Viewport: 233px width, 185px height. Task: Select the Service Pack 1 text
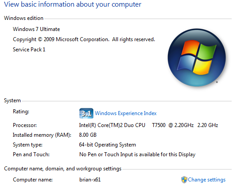[29, 50]
